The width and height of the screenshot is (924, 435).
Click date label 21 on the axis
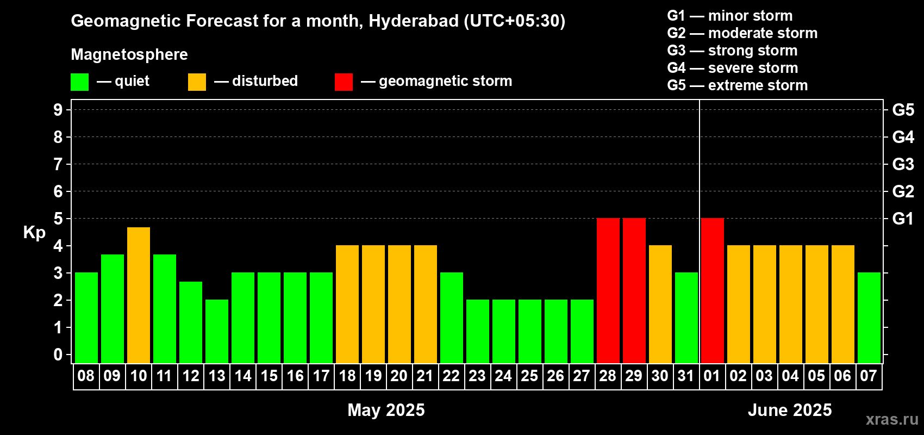coord(425,376)
